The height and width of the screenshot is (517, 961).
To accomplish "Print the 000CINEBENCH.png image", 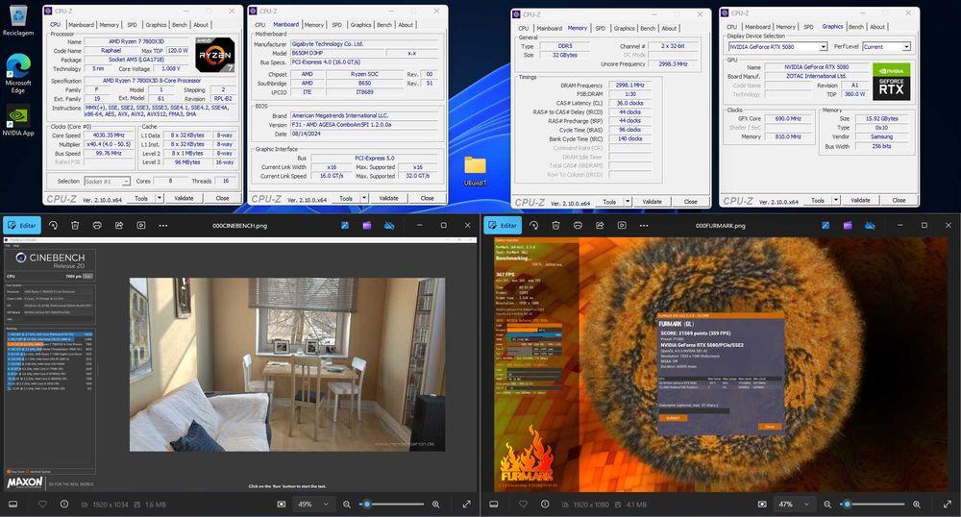I will (x=97, y=226).
